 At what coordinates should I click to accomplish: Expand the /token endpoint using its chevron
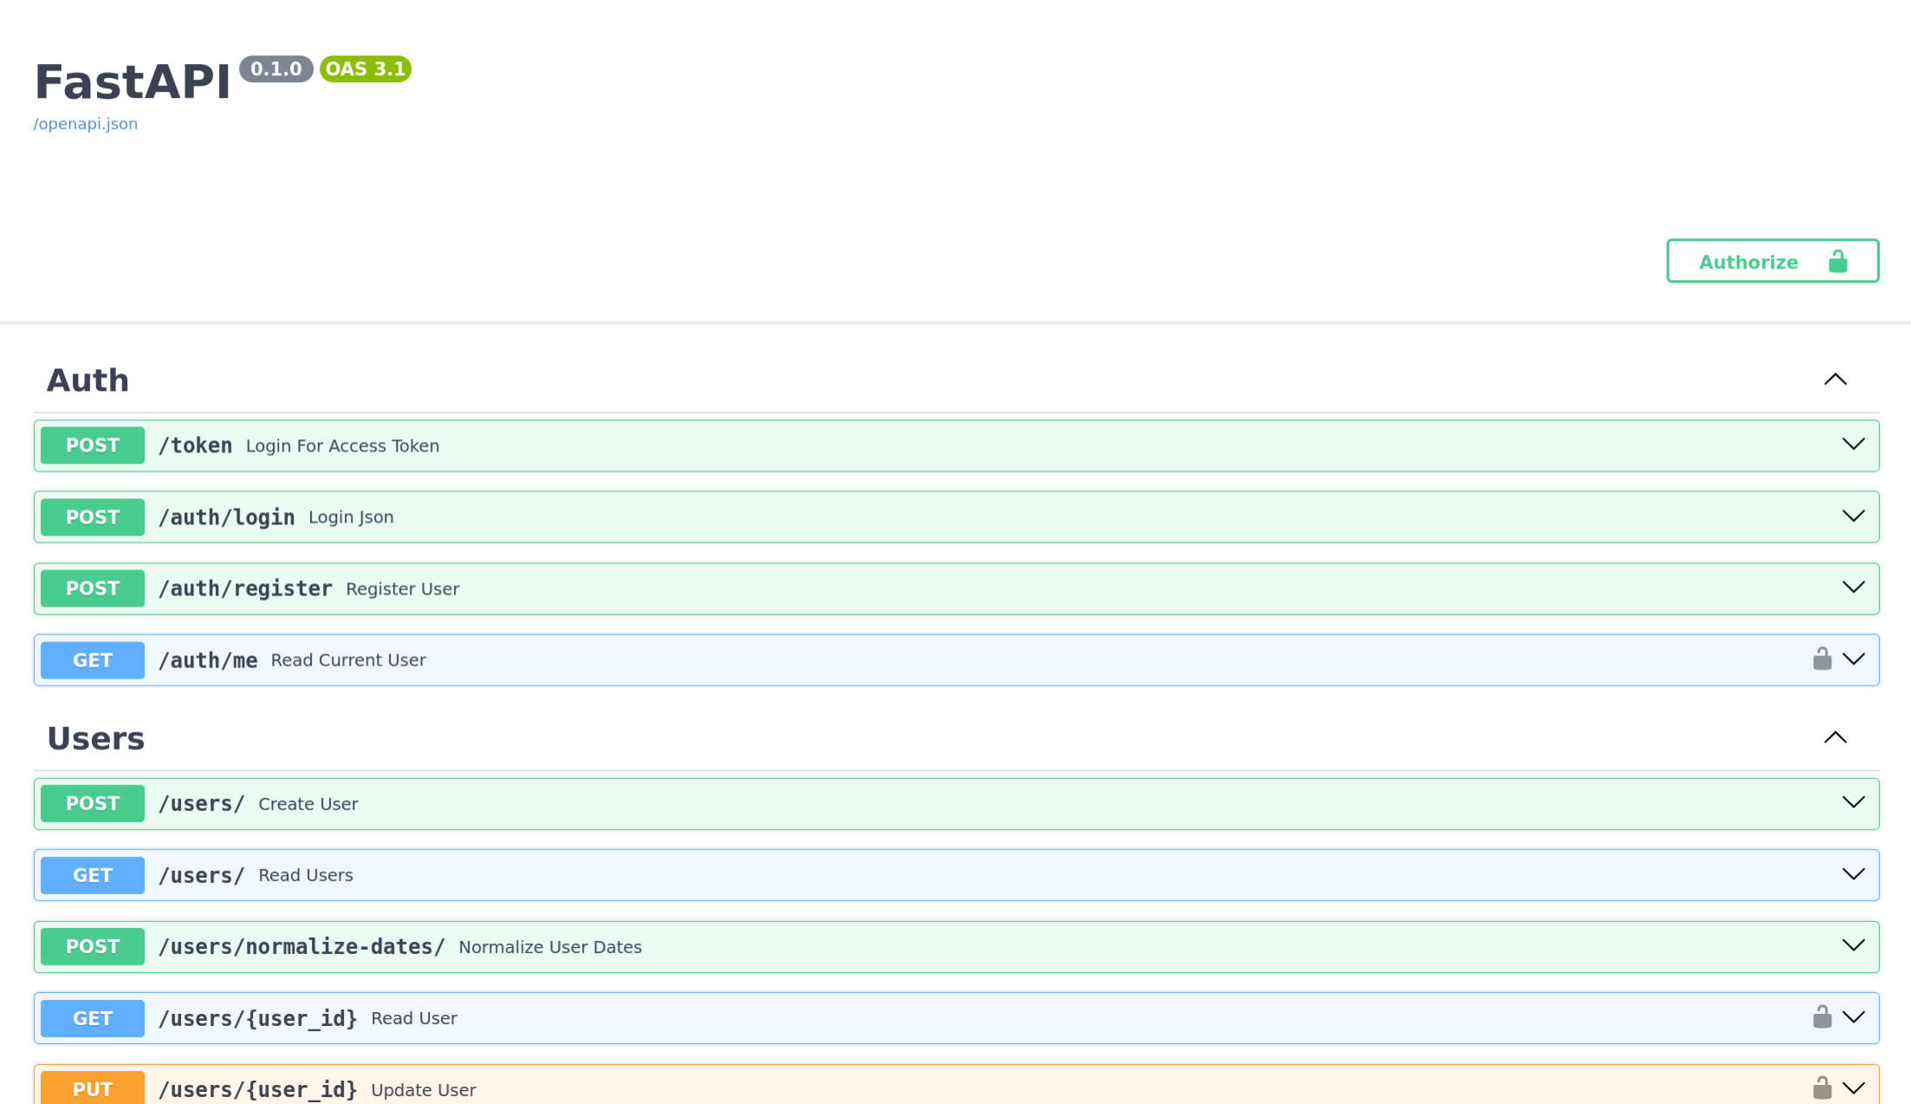[x=1853, y=445]
